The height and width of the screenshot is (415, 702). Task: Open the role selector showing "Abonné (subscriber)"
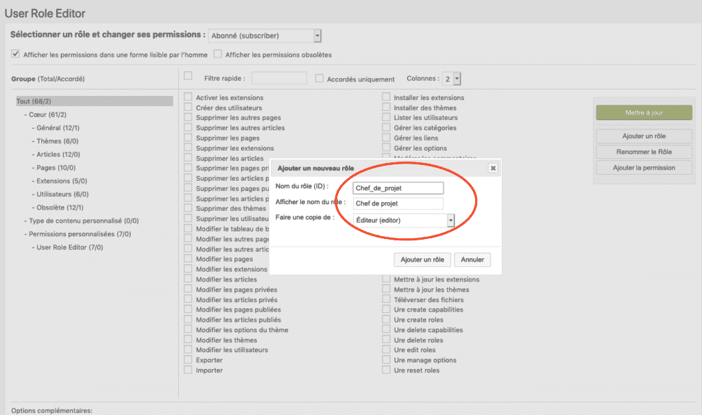pos(266,35)
